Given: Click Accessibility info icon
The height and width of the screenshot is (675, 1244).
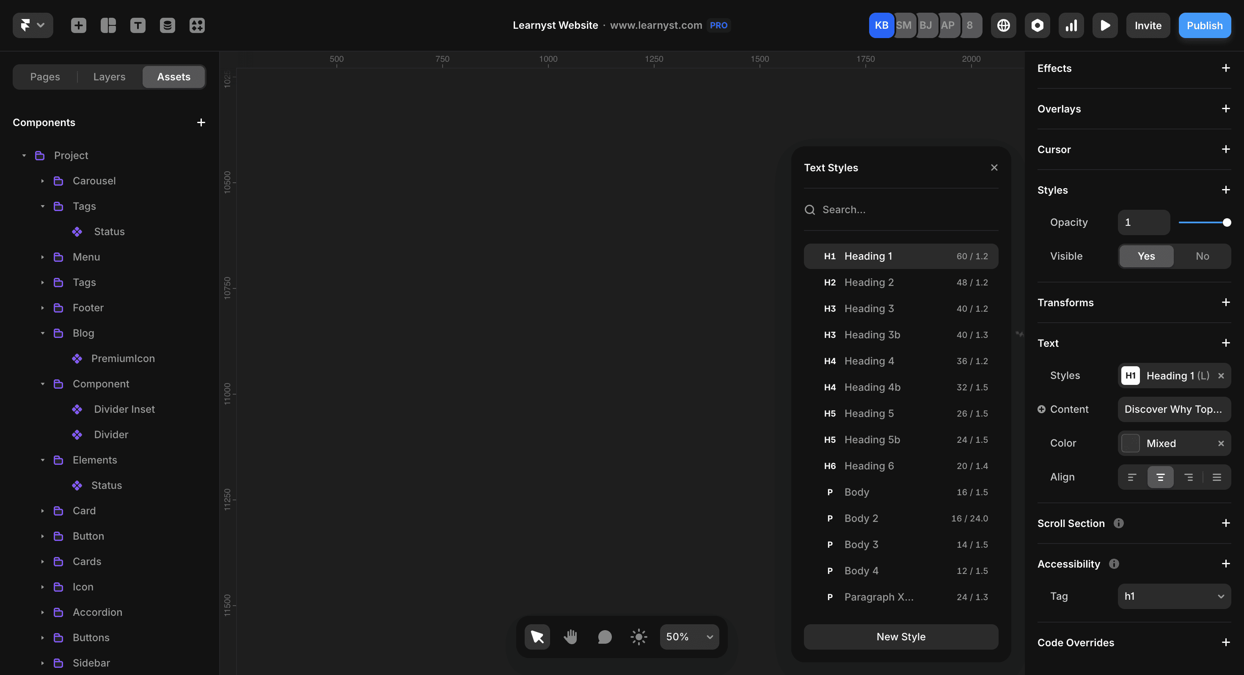Looking at the screenshot, I should [x=1114, y=564].
